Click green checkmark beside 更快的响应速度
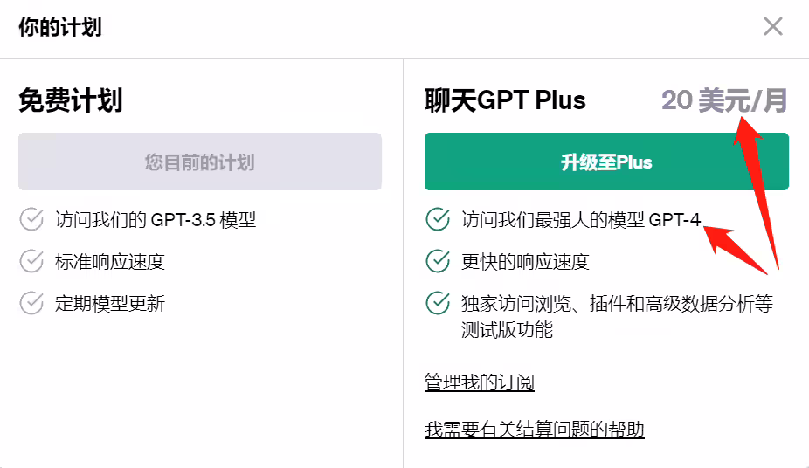This screenshot has height=468, width=809. [x=438, y=261]
